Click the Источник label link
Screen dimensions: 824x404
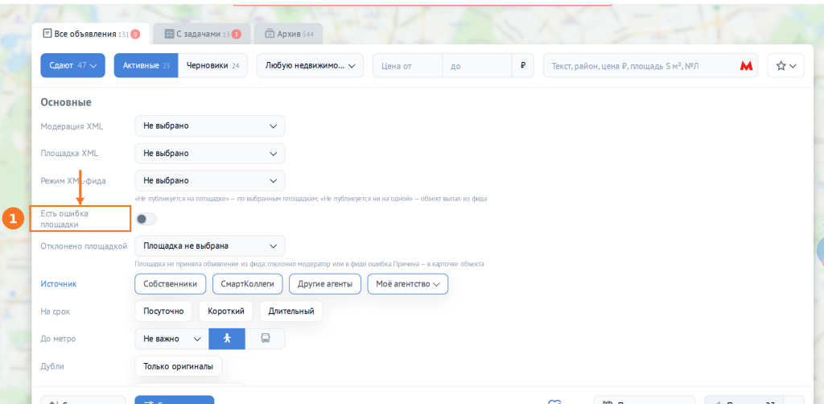click(58, 284)
